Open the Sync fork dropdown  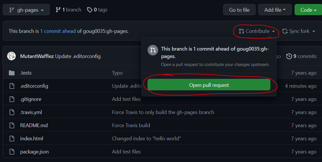click(x=299, y=31)
